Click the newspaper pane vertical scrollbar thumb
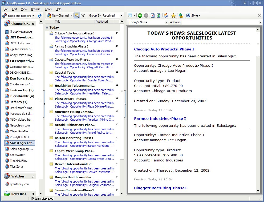The image size is (264, 202). (258, 44)
